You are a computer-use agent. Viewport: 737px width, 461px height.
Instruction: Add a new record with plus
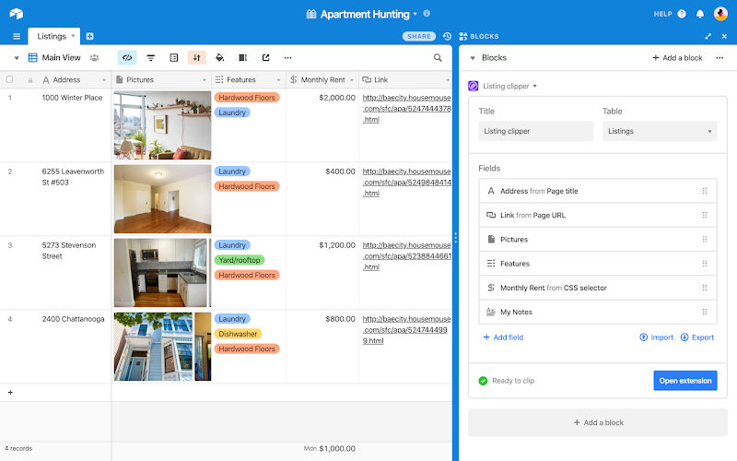(x=10, y=393)
